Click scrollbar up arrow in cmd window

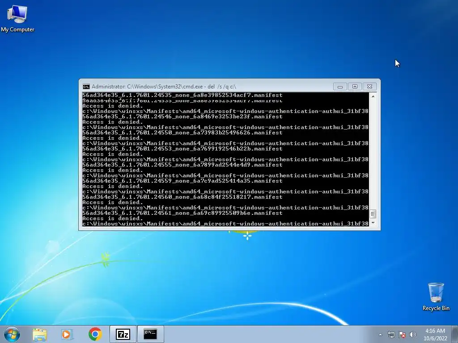coord(373,96)
